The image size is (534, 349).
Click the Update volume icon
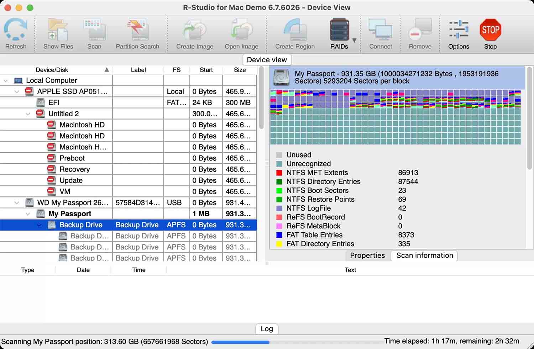click(x=52, y=180)
